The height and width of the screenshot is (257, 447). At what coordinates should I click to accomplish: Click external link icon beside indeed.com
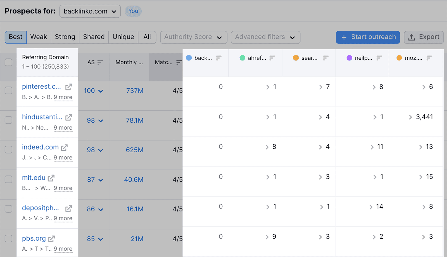tap(65, 147)
